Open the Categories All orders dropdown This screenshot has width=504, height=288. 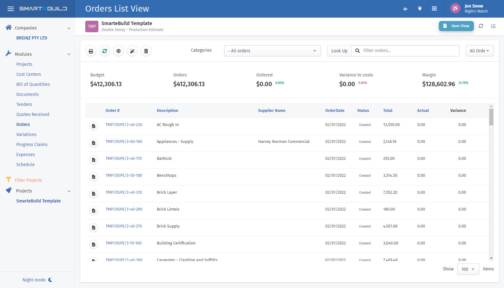pyautogui.click(x=272, y=51)
